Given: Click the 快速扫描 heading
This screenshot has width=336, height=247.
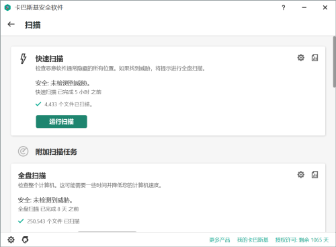Looking at the screenshot, I should 49,59.
